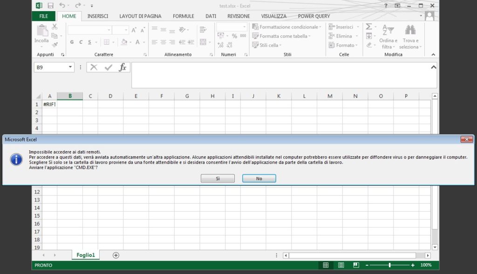Click the wrap text icon
Viewport: 477px width, 274px height.
click(203, 29)
